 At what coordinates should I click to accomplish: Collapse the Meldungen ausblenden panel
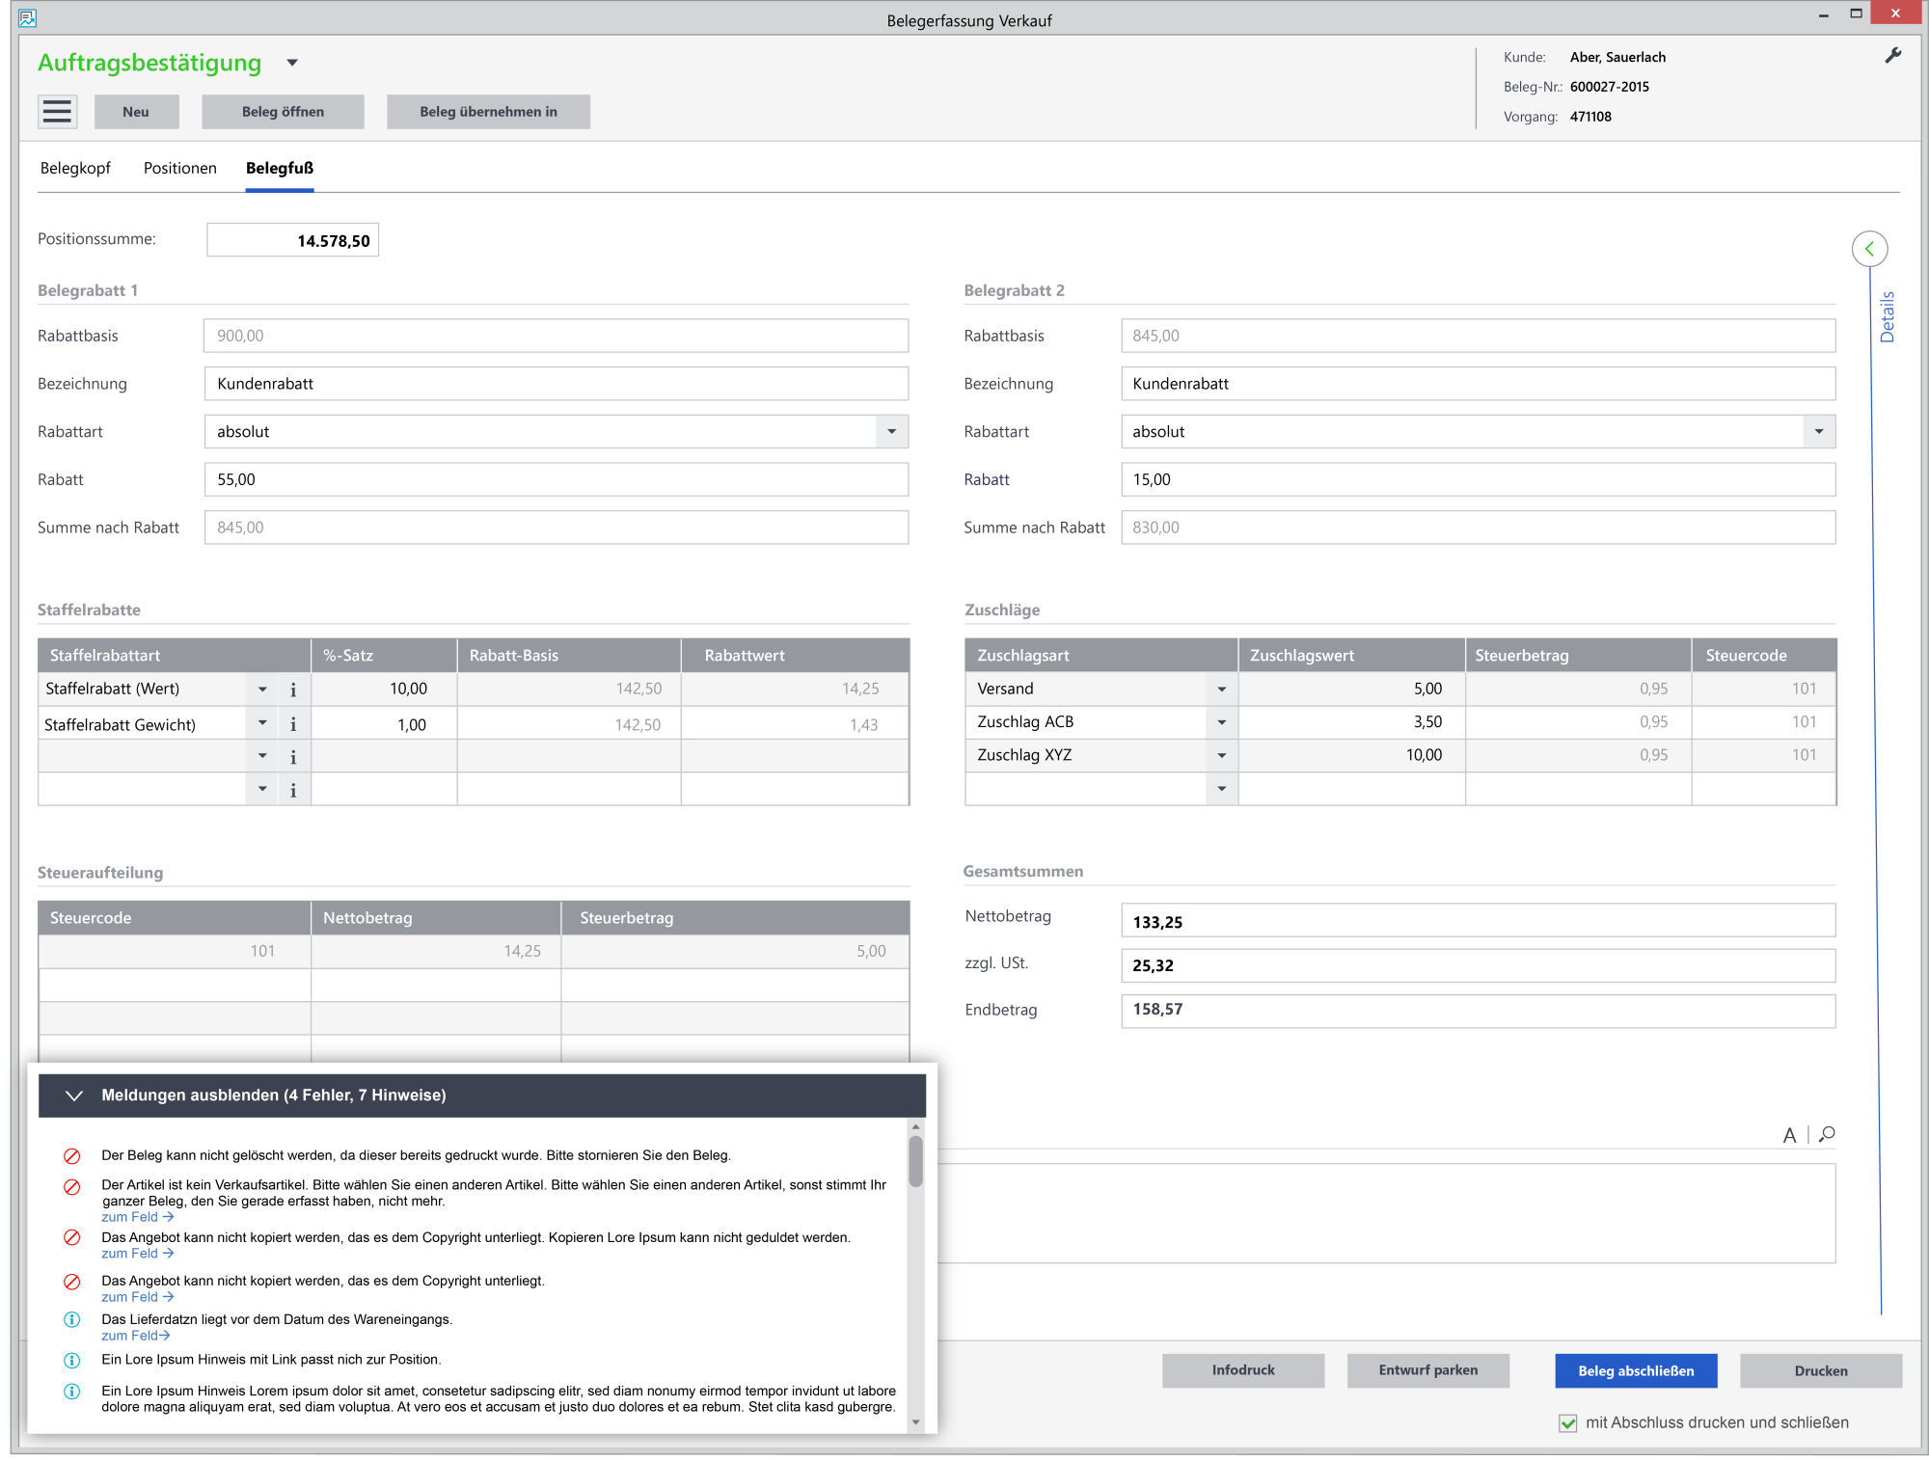pos(74,1096)
